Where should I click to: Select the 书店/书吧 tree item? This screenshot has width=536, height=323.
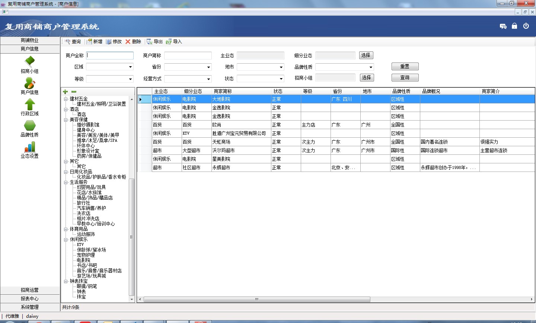point(87,266)
